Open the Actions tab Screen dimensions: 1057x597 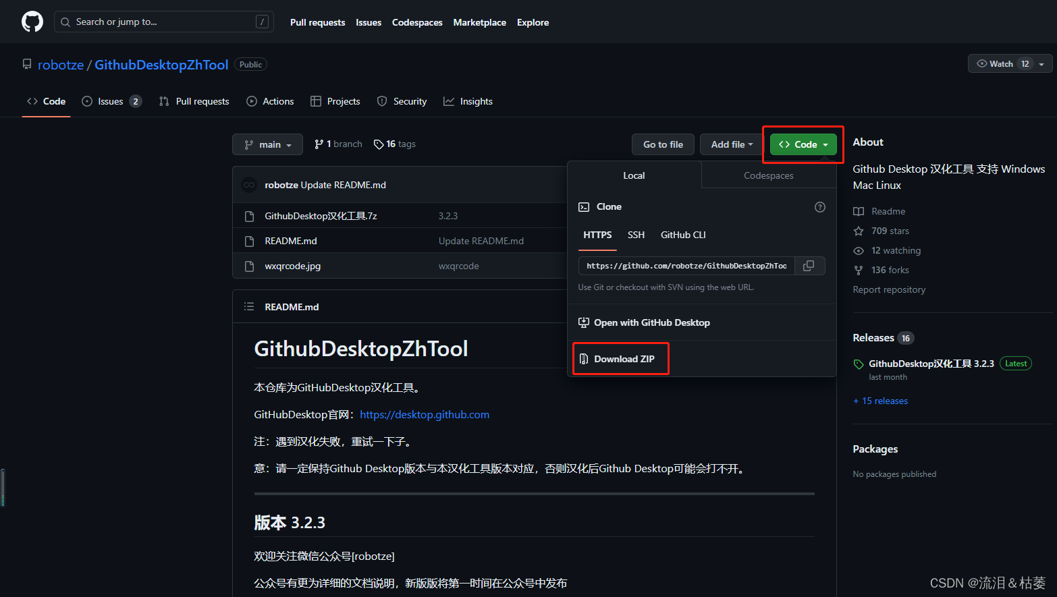pos(270,101)
